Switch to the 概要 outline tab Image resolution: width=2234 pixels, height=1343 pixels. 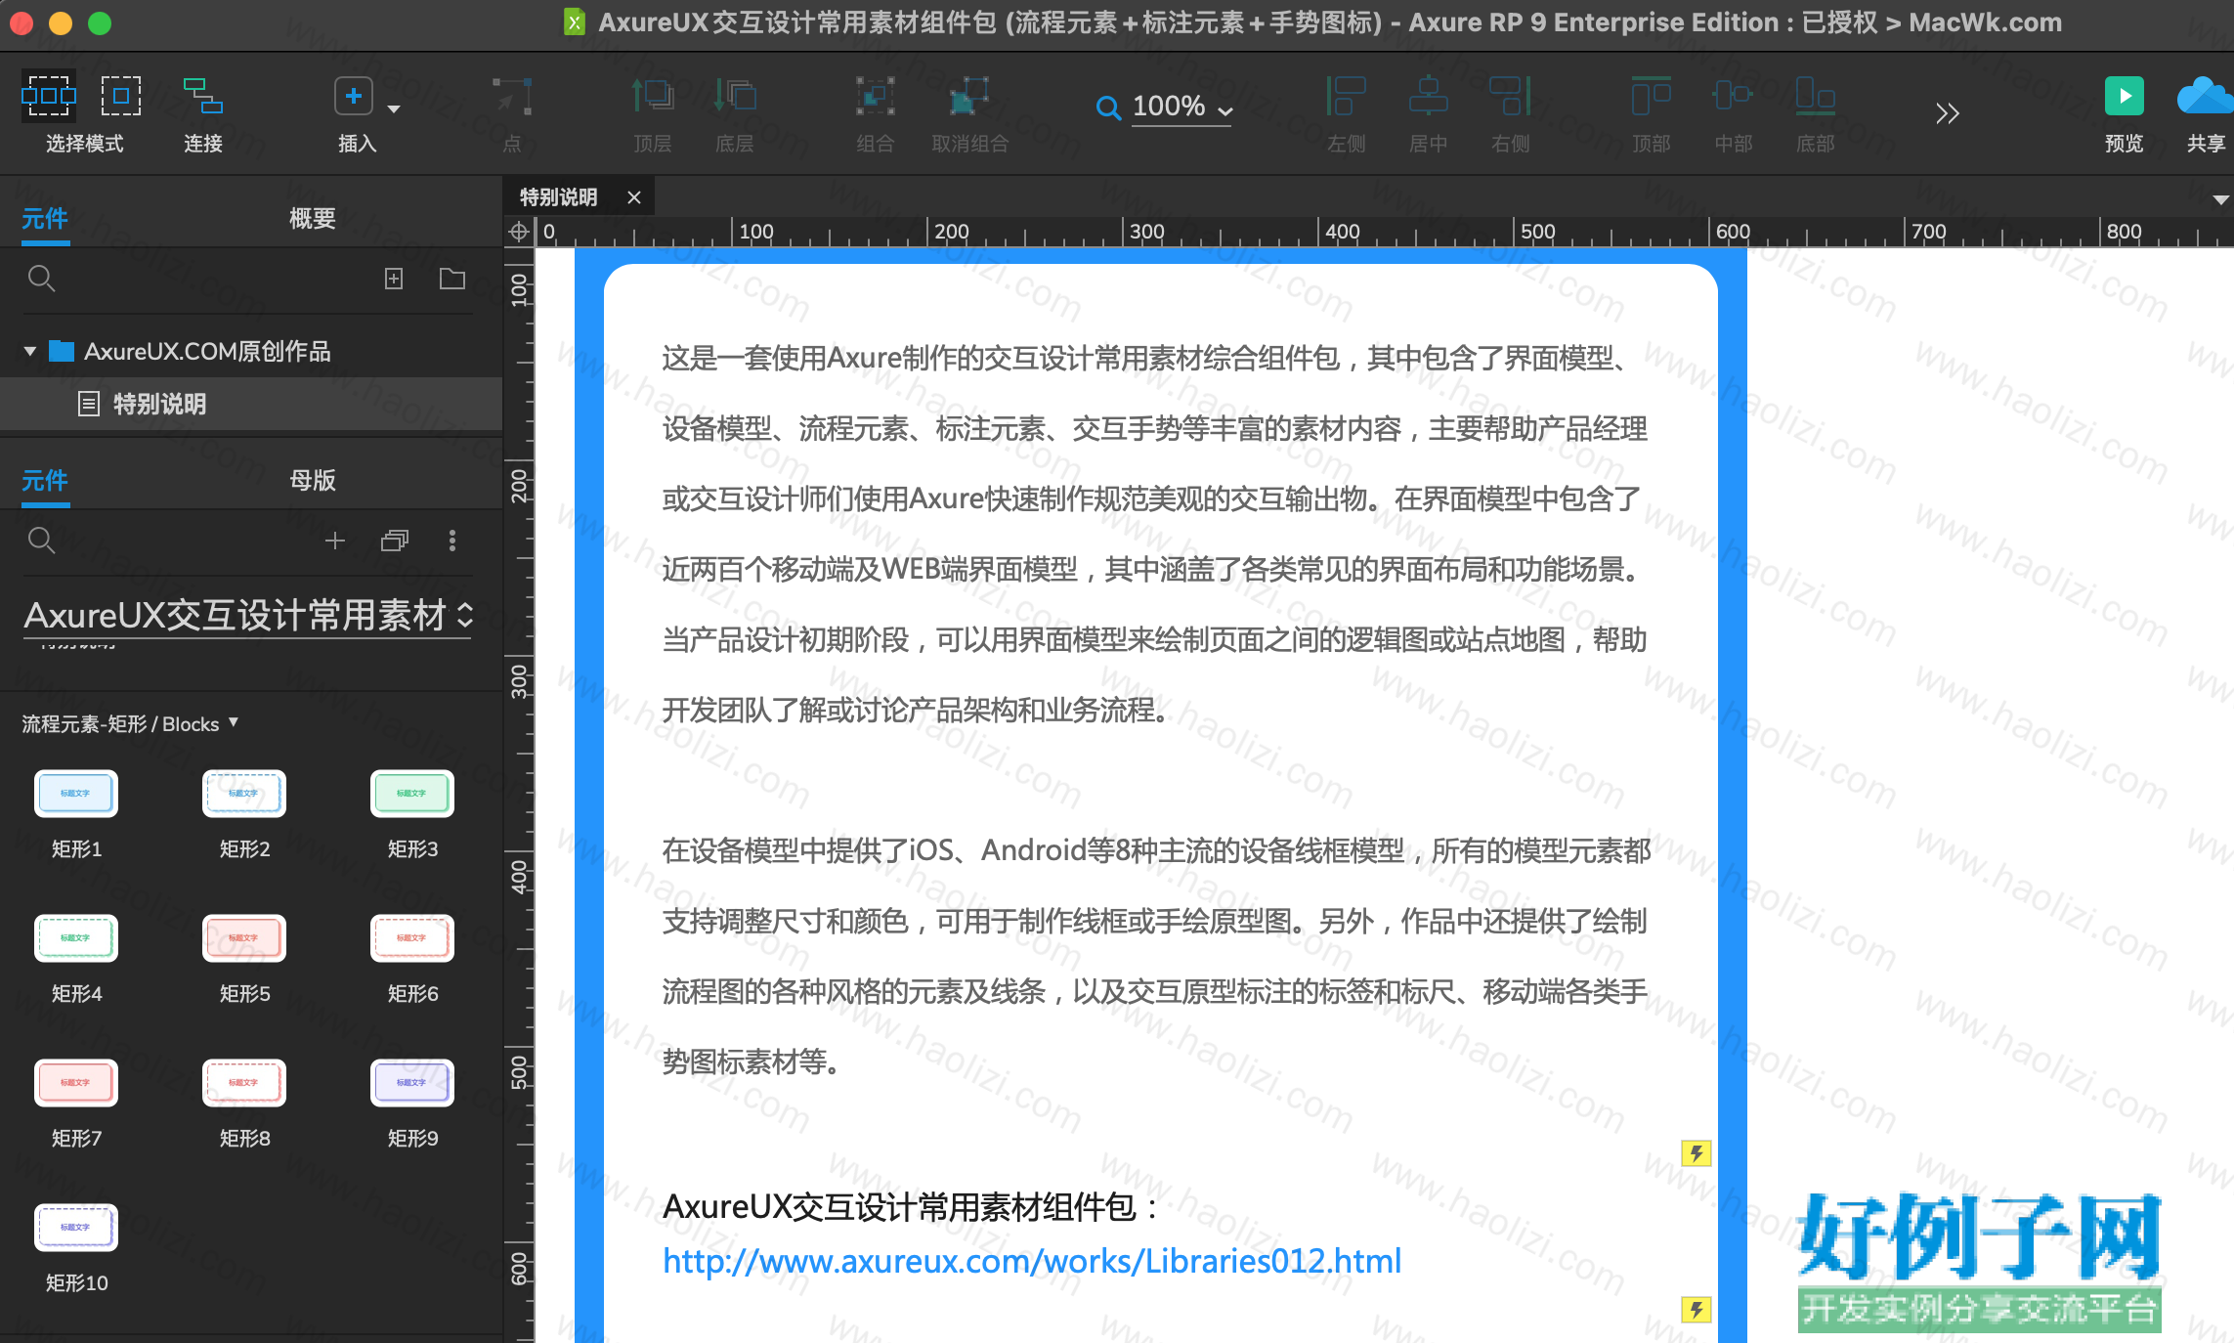(x=313, y=218)
